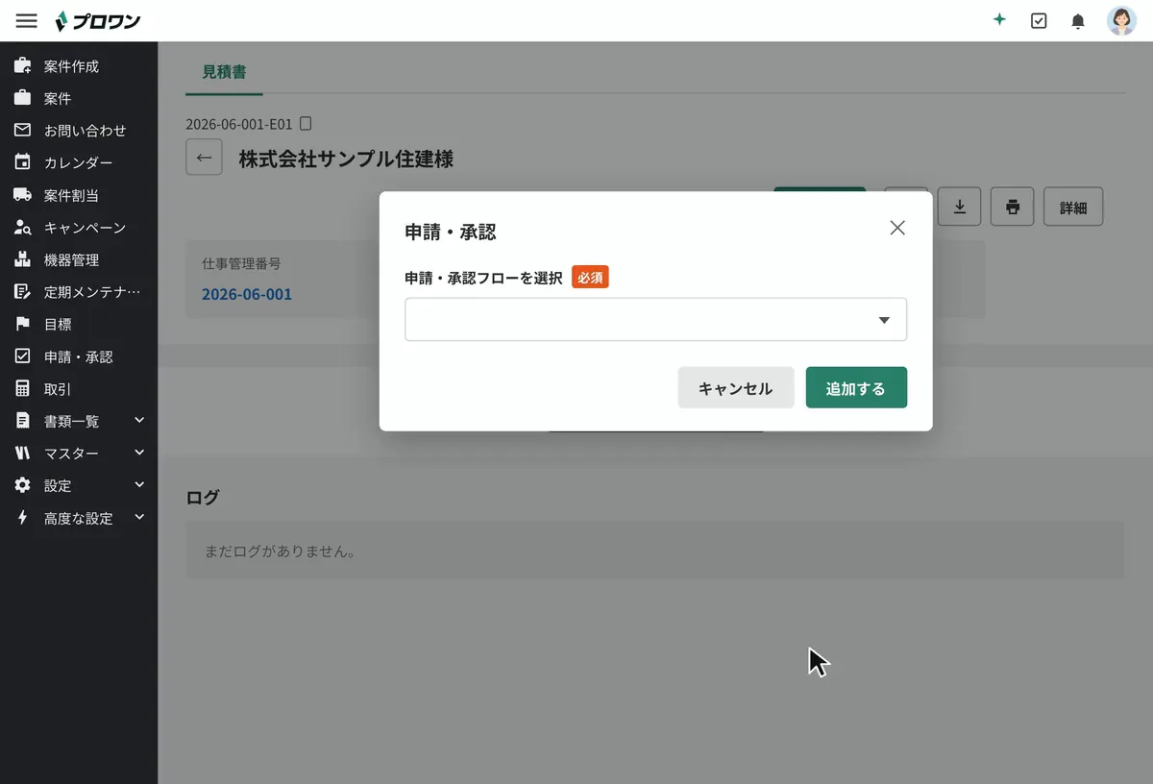Screen dimensions: 1153x784
Task: Click the 設定 gear icon
Action: (x=22, y=485)
